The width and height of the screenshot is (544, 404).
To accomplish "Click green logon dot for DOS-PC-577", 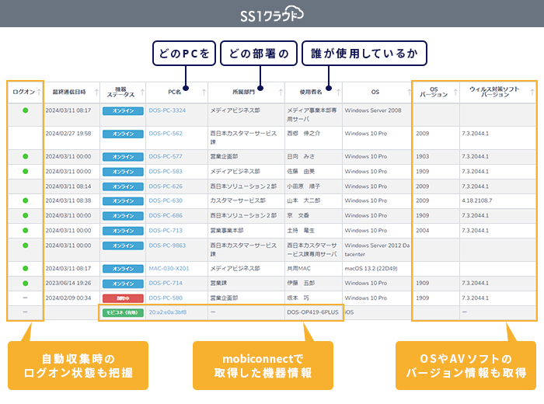I will 26,156.
